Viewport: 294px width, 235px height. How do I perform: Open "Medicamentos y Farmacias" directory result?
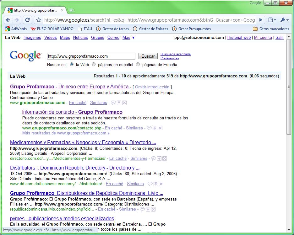tap(83, 142)
